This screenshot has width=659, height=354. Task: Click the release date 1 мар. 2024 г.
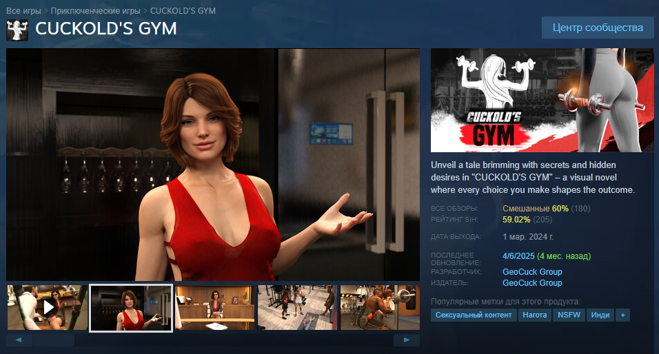click(528, 237)
